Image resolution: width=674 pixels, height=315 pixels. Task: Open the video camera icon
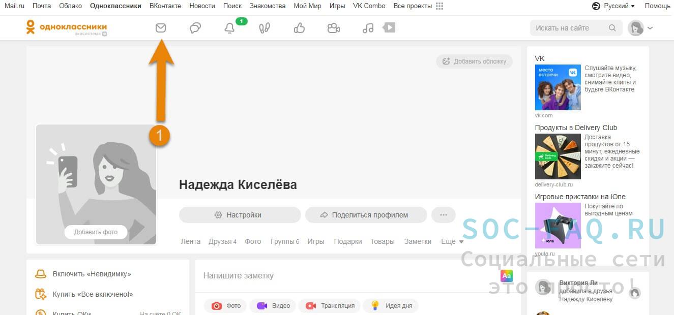(x=334, y=28)
